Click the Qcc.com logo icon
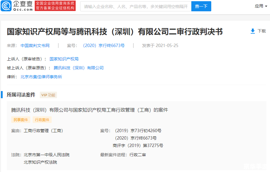The height and width of the screenshot is (172, 270). [6, 6]
